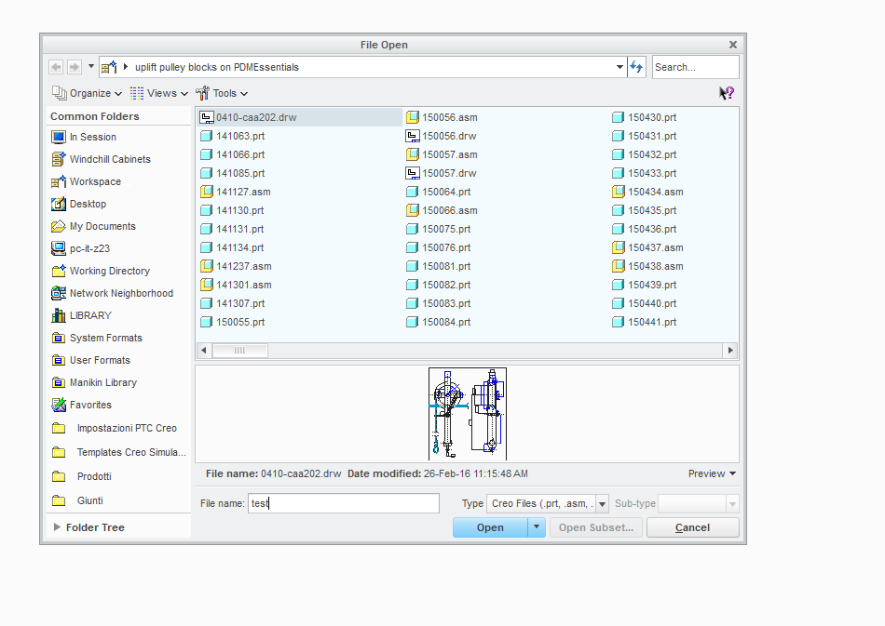Open My Documents
This screenshot has height=626, width=885.
point(94,227)
